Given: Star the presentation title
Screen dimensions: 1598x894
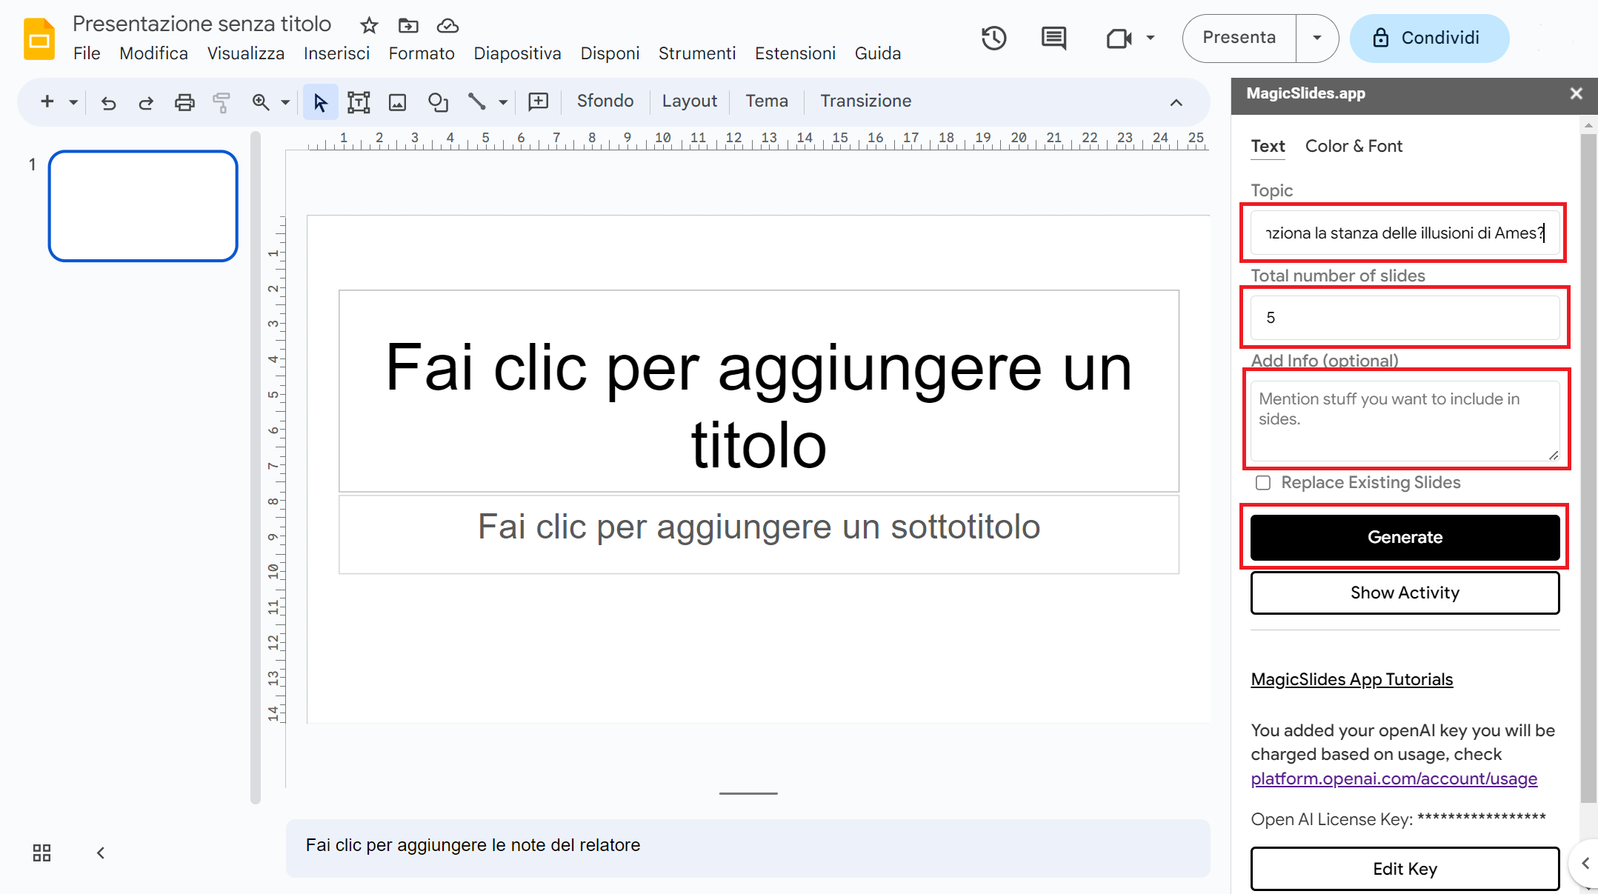Looking at the screenshot, I should [369, 26].
